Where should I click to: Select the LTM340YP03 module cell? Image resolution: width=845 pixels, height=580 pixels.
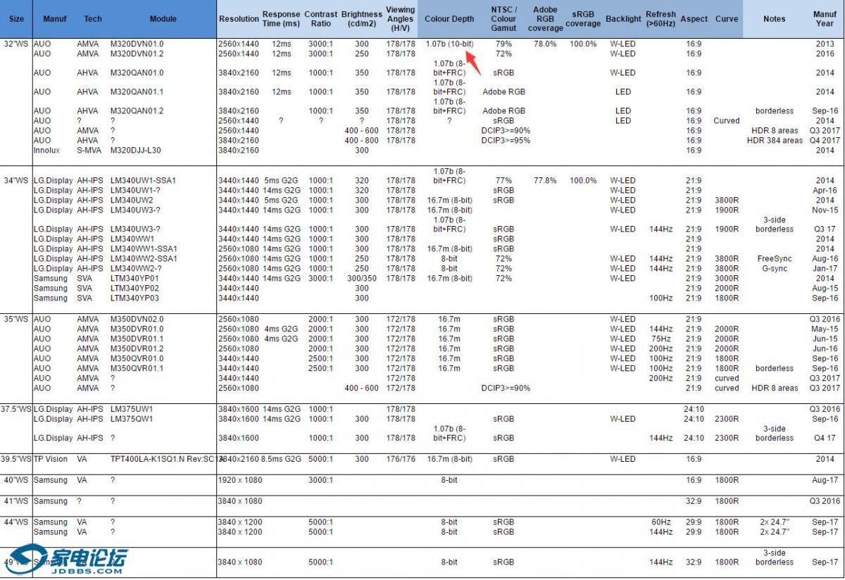(x=134, y=298)
